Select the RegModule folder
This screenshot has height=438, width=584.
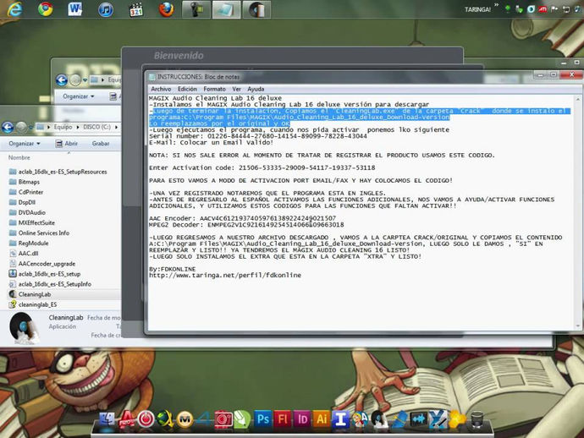click(x=29, y=244)
